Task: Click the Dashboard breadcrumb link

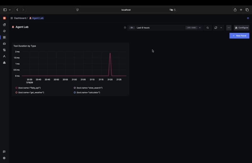Action: pyautogui.click(x=20, y=18)
